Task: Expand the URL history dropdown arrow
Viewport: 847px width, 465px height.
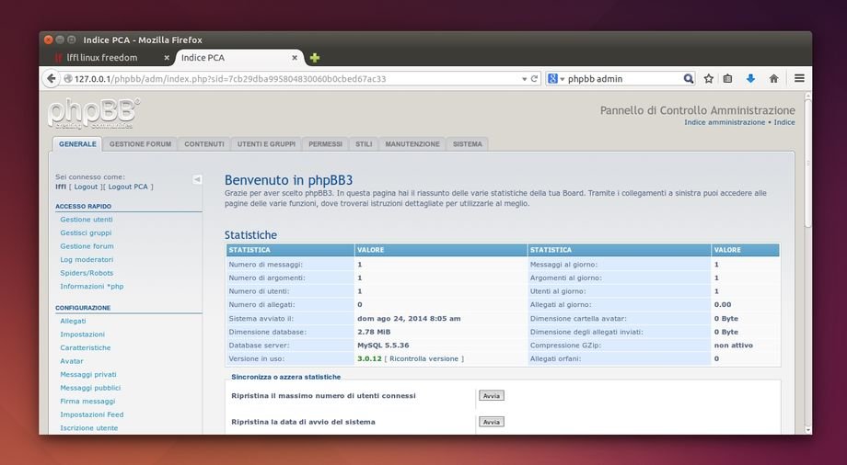Action: [x=522, y=79]
